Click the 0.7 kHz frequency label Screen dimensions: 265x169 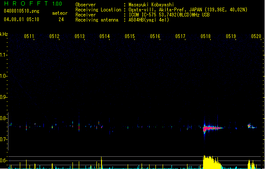pos(3,139)
